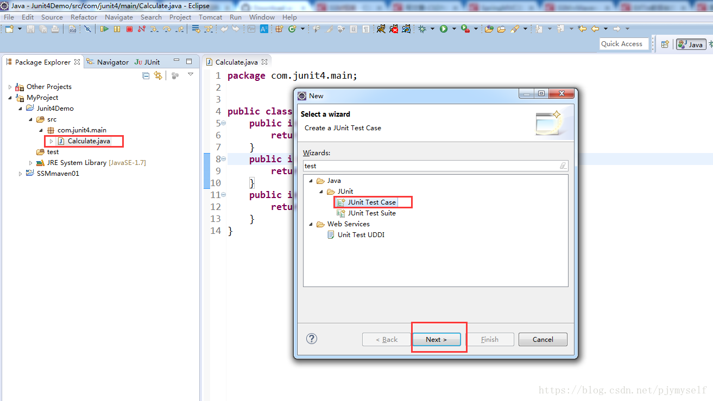713x401 pixels.
Task: Collapse all in Package Explorer
Action: 146,76
